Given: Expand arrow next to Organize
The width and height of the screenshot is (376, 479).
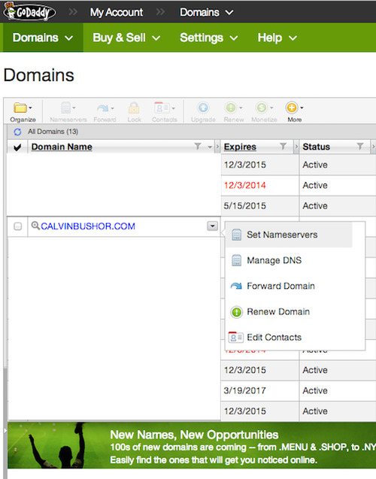Looking at the screenshot, I should (30, 108).
